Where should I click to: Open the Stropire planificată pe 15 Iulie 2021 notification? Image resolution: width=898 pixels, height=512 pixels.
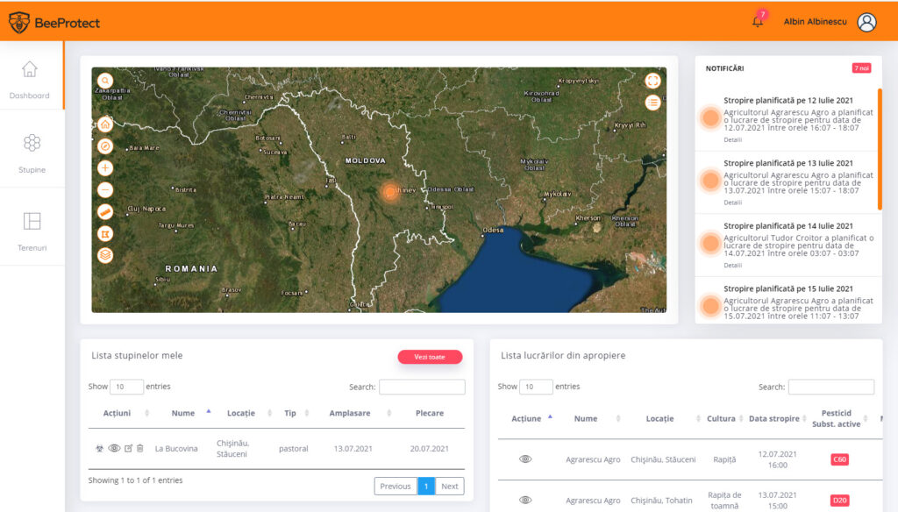click(x=788, y=288)
